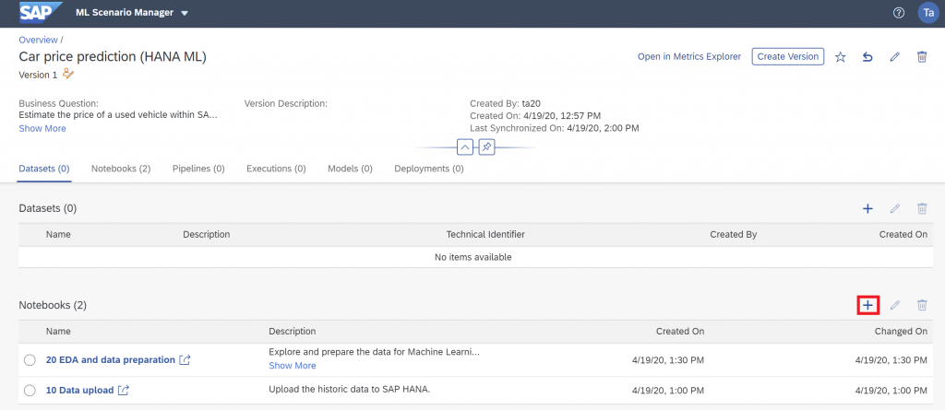The height and width of the screenshot is (410, 945).
Task: Open the Ta user avatar menu
Action: coord(928,13)
